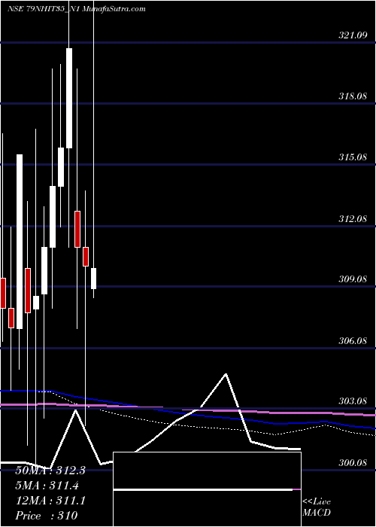Click the <<Live MACD label

coord(317,507)
